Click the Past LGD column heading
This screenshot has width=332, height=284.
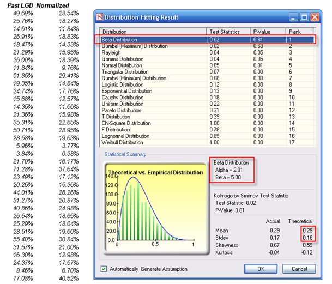(x=20, y=5)
